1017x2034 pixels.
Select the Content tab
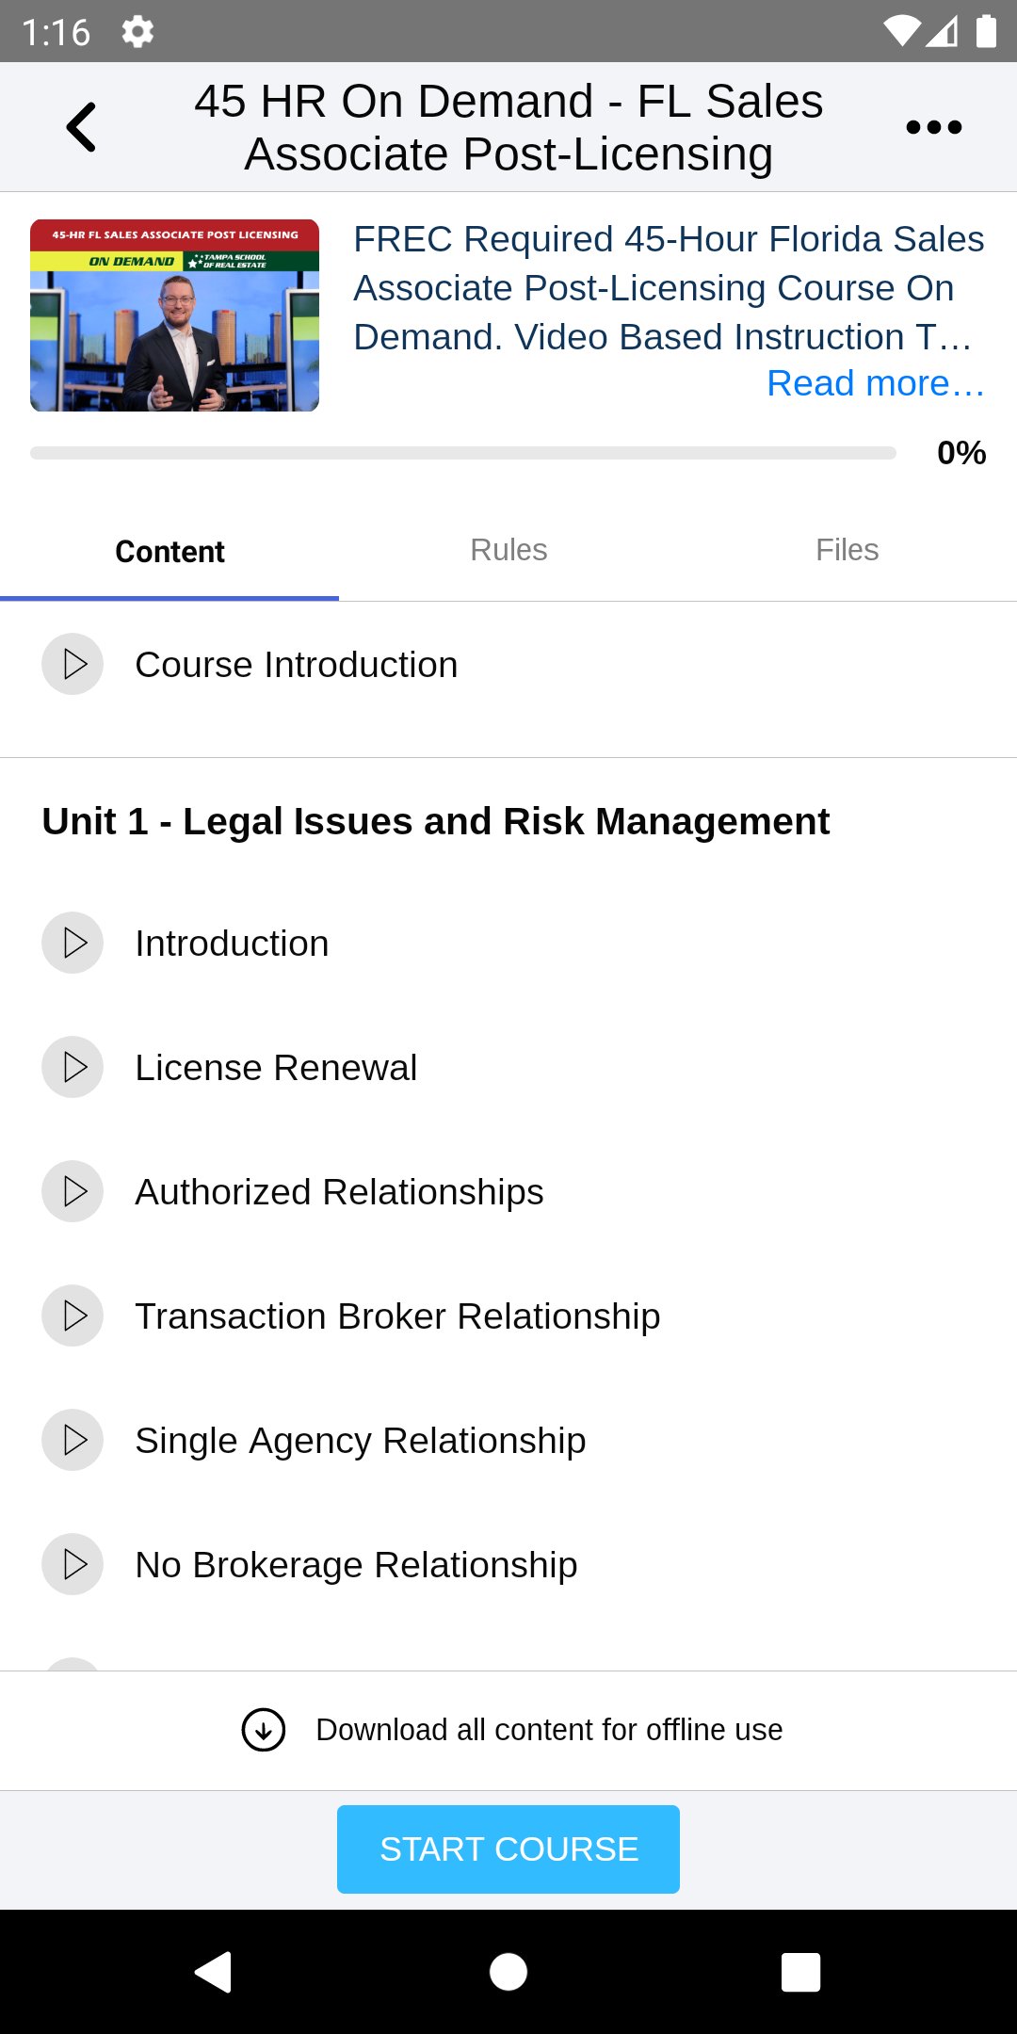click(x=169, y=552)
